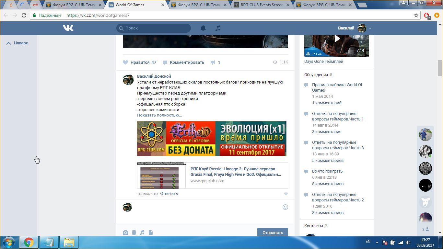Screen dimensions: 443x249
Task: Click volume speaker icon in tray
Action: pyautogui.click(x=408, y=242)
